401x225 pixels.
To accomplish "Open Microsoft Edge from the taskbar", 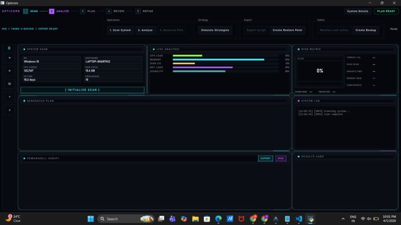I will (x=218, y=219).
